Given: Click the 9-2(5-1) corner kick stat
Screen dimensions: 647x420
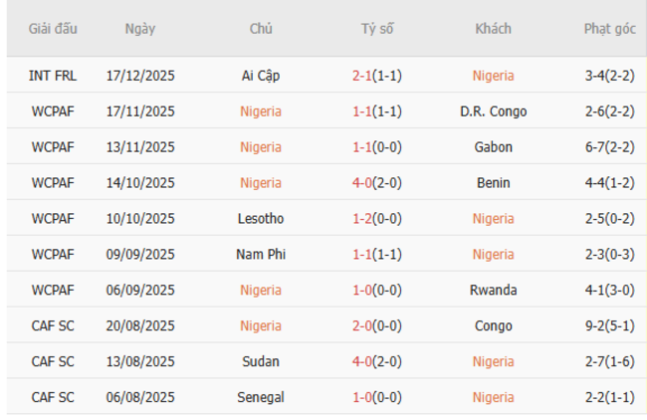Looking at the screenshot, I should [x=609, y=326].
